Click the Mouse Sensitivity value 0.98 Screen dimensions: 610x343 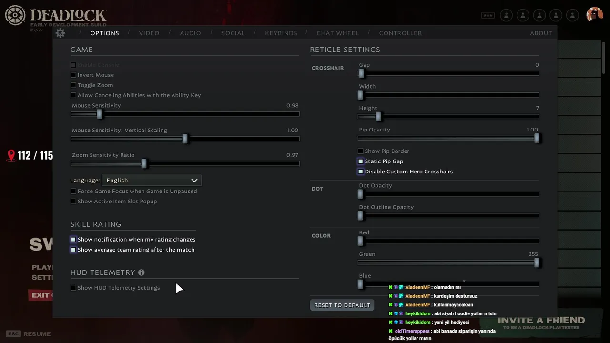(x=293, y=105)
